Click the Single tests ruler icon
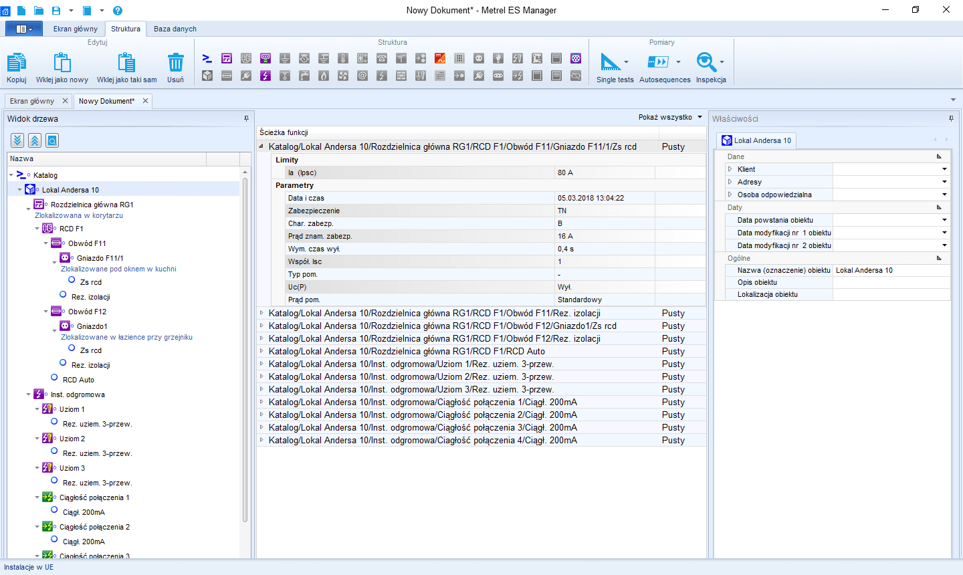This screenshot has width=963, height=575. pos(610,62)
